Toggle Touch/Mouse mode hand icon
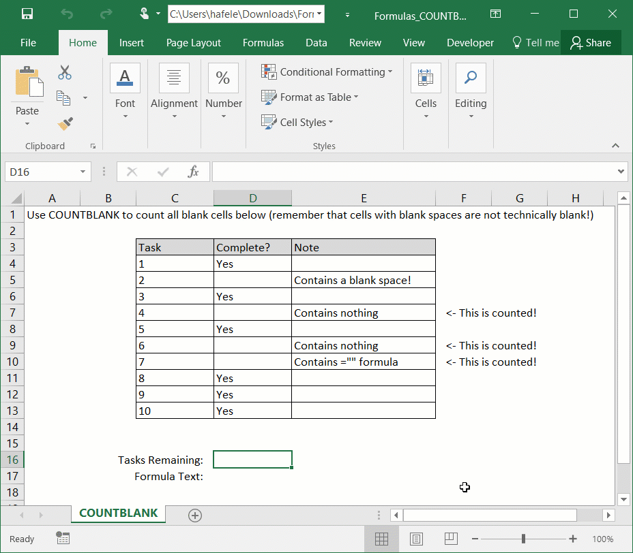Screen dimensions: 633x553 click(x=144, y=14)
